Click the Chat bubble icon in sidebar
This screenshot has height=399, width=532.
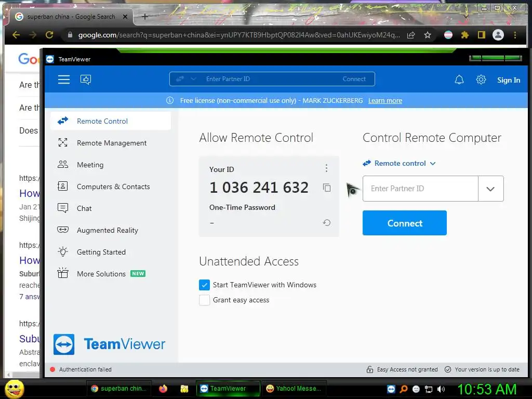pyautogui.click(x=63, y=208)
